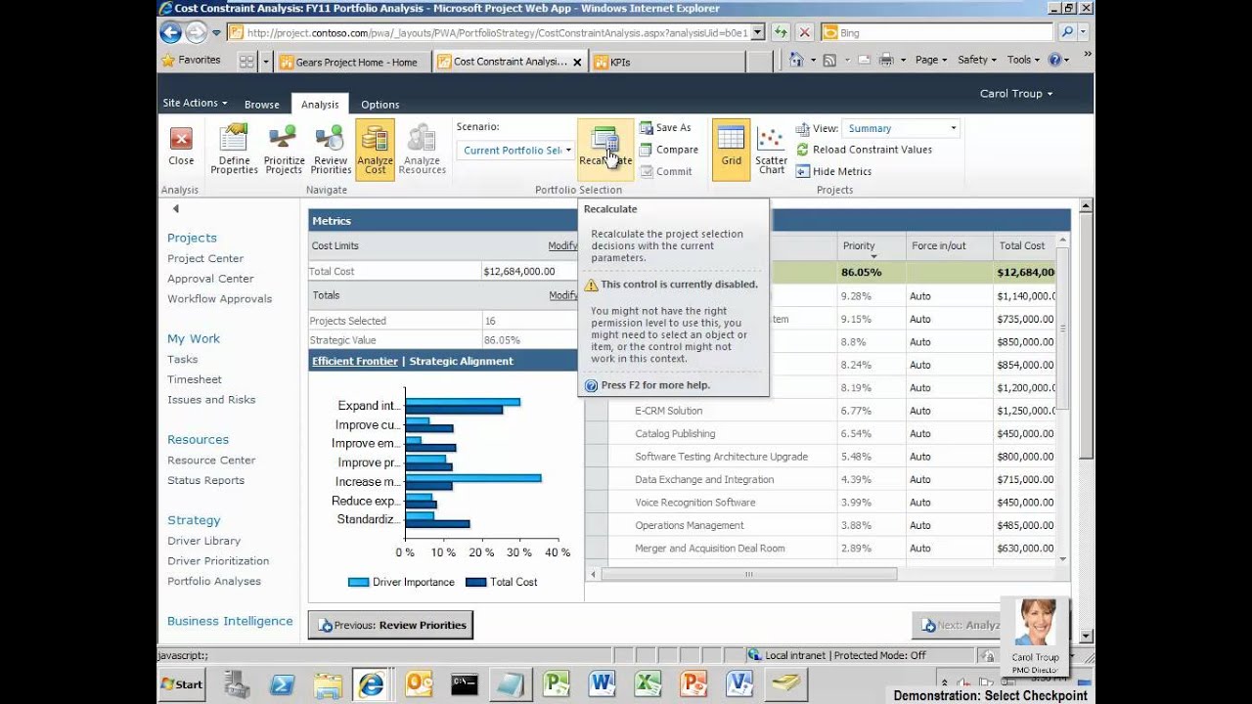Click the Analyze Resources ribbon icon
Viewport: 1252px width, 704px height.
tap(422, 150)
